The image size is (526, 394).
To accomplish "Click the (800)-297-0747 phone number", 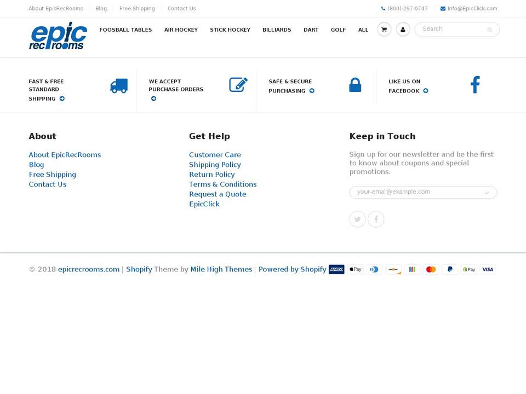I will pos(407,8).
